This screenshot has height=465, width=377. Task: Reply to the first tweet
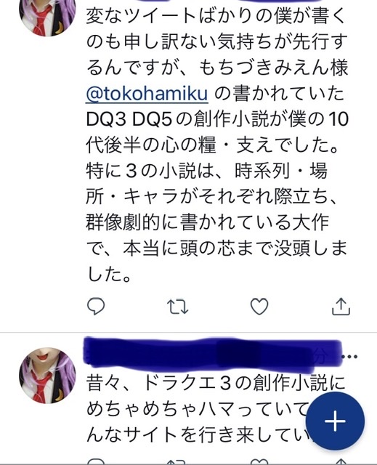coord(96,306)
